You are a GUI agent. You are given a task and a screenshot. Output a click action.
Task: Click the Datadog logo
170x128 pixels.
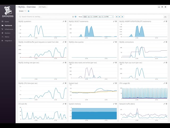8,12
